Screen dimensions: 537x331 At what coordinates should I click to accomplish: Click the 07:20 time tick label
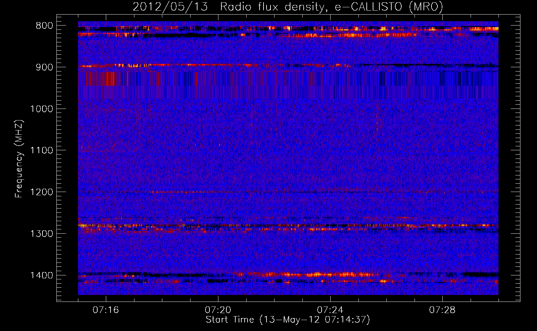click(218, 310)
